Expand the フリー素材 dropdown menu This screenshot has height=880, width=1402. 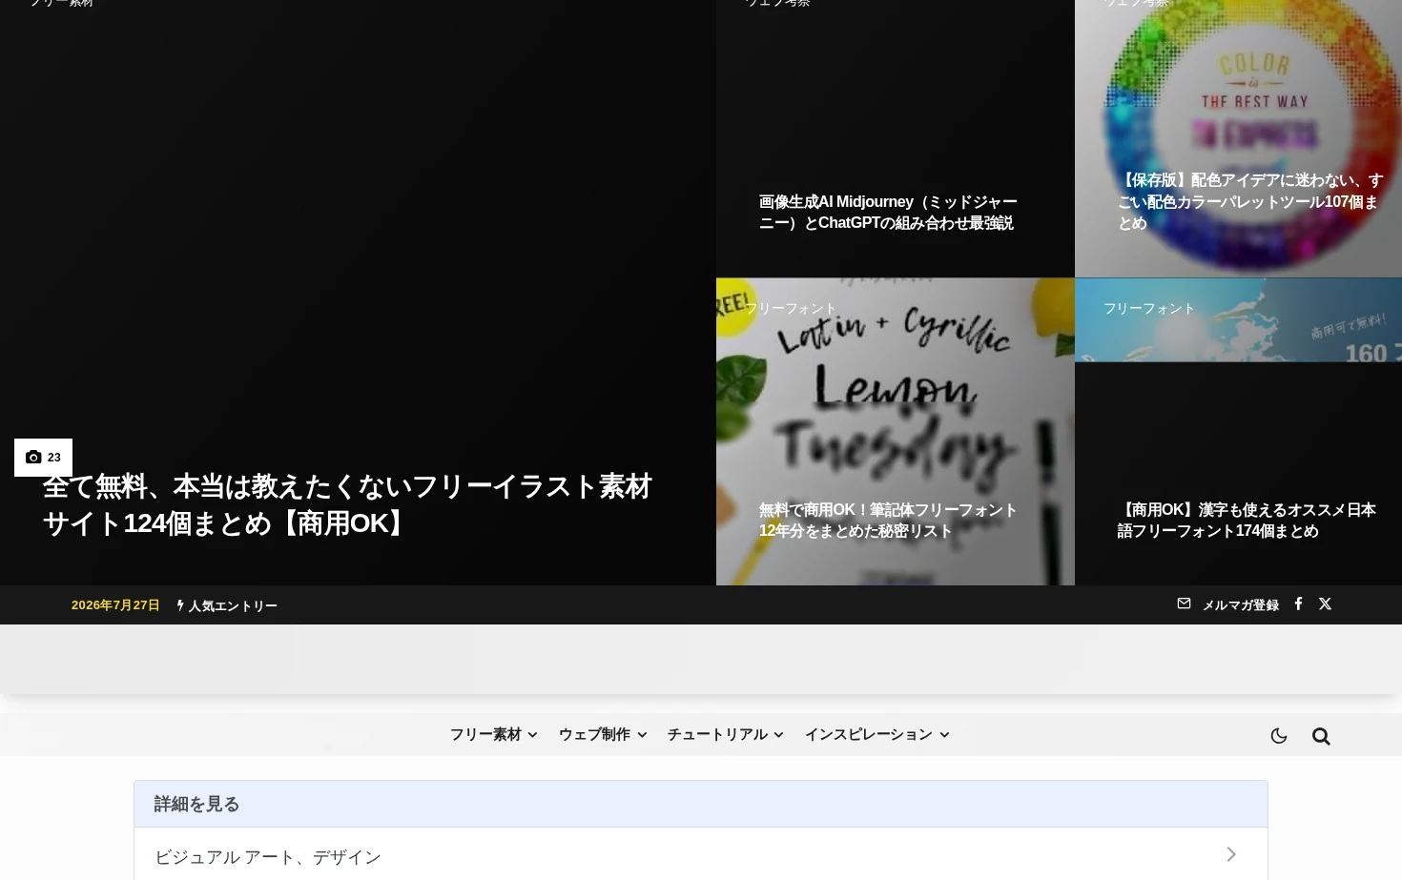click(493, 734)
